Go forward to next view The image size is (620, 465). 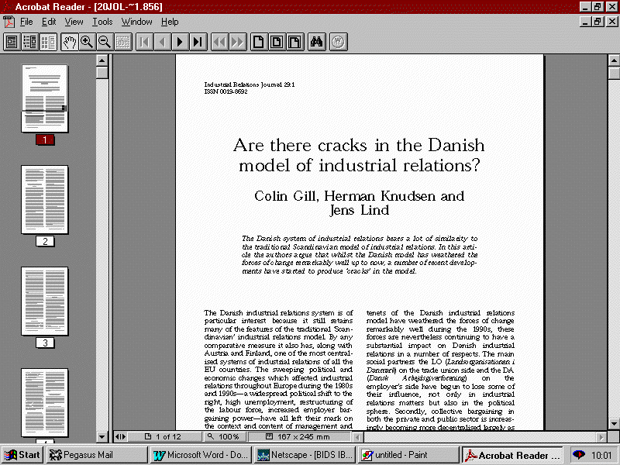[238, 42]
